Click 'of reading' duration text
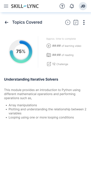The image size is (91, 183). click(67, 55)
